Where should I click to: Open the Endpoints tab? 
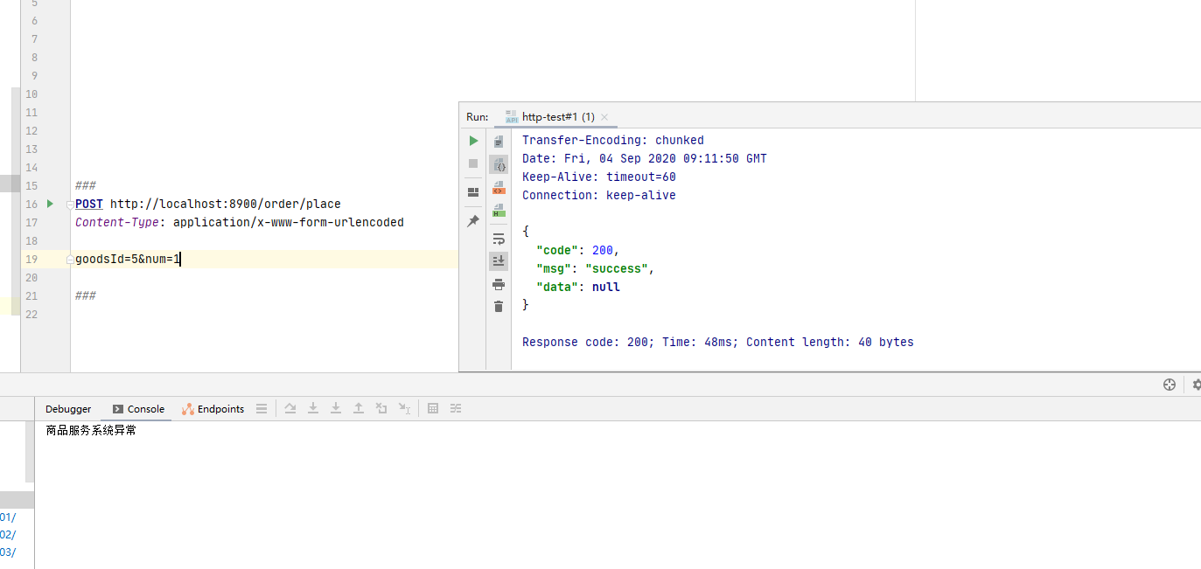213,409
